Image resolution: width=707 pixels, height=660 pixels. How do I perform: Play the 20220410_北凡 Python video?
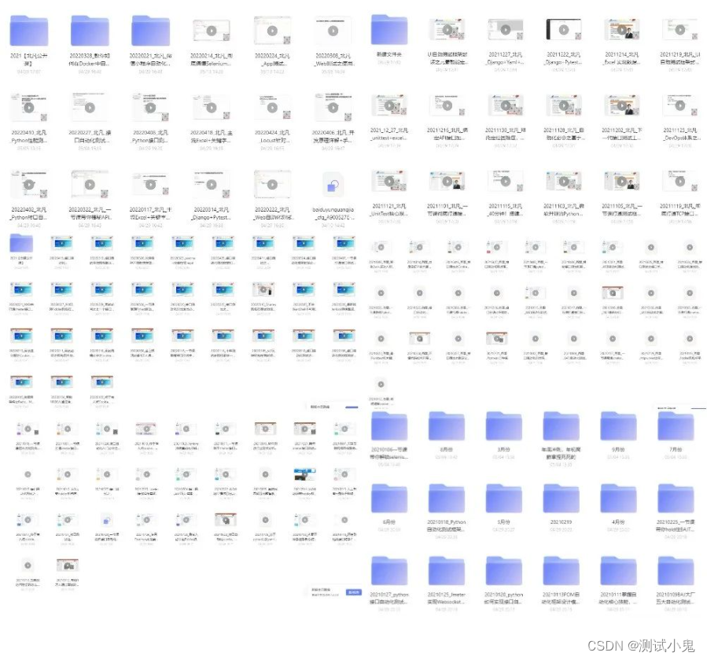pyautogui.click(x=29, y=108)
